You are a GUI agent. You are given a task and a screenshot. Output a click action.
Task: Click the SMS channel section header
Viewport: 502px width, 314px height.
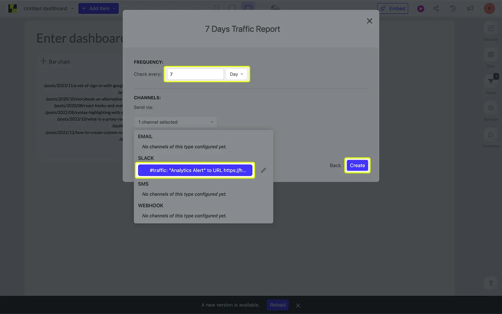[x=143, y=184]
